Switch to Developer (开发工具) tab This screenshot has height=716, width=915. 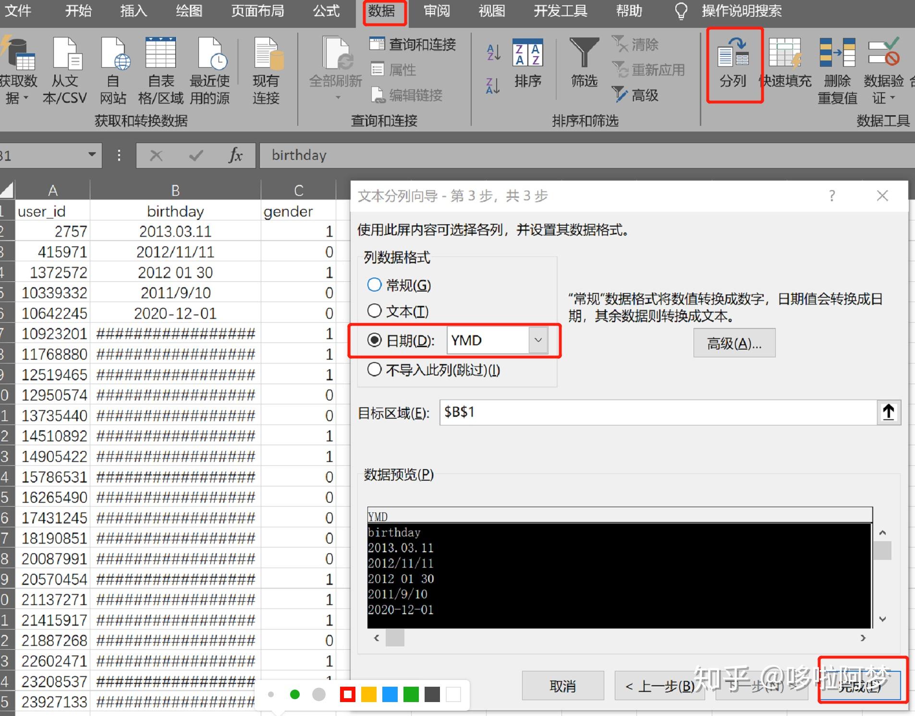click(x=560, y=11)
